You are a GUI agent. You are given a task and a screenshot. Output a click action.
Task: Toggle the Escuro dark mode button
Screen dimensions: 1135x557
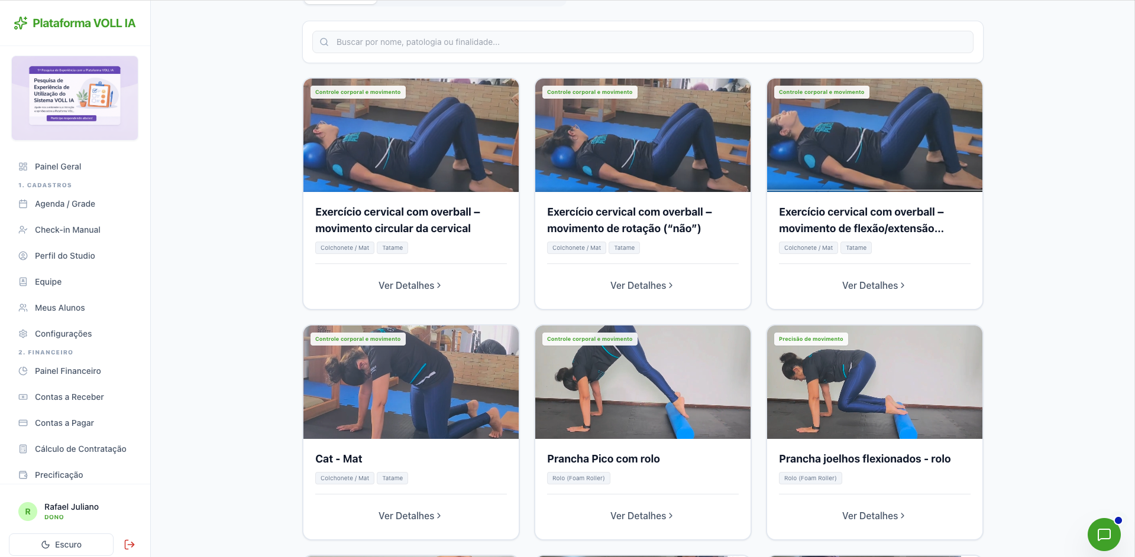click(x=62, y=545)
